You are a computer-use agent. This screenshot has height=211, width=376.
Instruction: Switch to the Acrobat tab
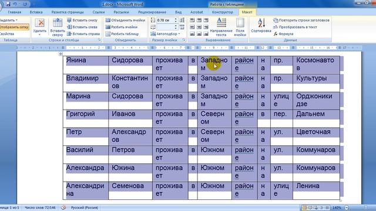[197, 12]
